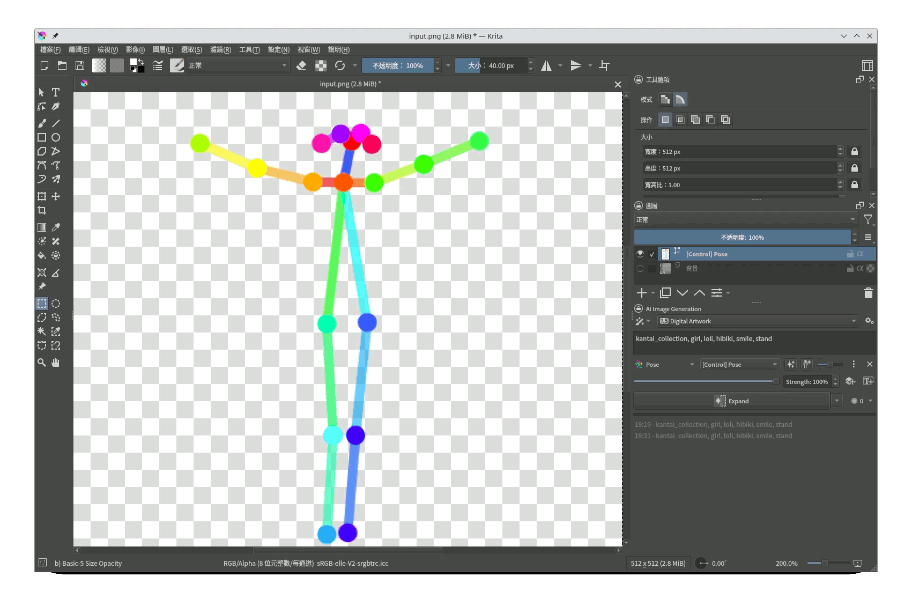This screenshot has height=613, width=912.
Task: Delete layer with the trash button
Action: click(869, 293)
